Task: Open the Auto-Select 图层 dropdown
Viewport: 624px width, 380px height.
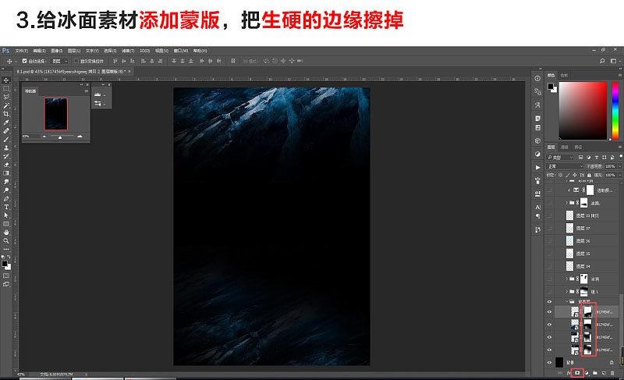Action: 60,61
